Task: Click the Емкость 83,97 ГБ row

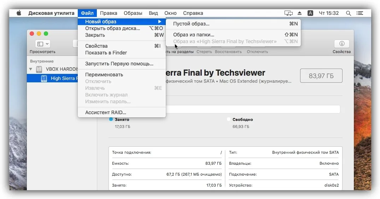Action: [167, 163]
